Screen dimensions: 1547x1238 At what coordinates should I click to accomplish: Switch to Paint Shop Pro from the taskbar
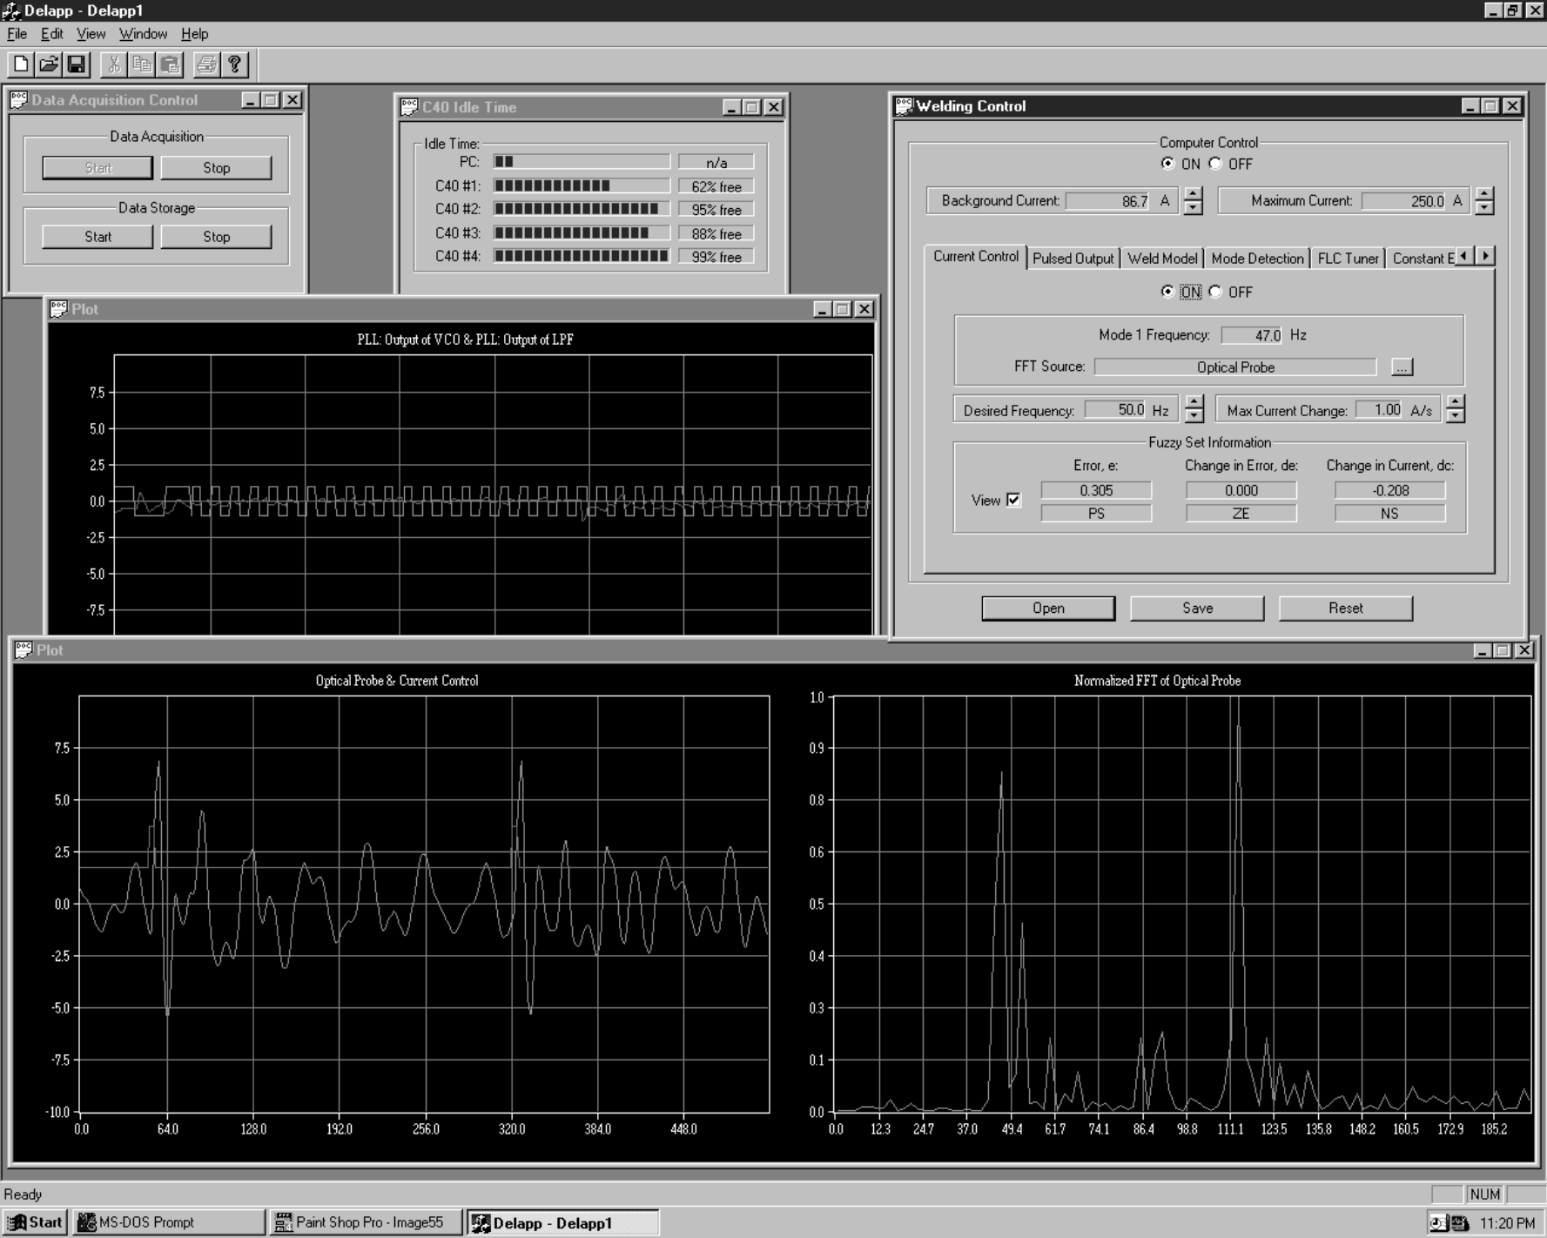point(366,1221)
